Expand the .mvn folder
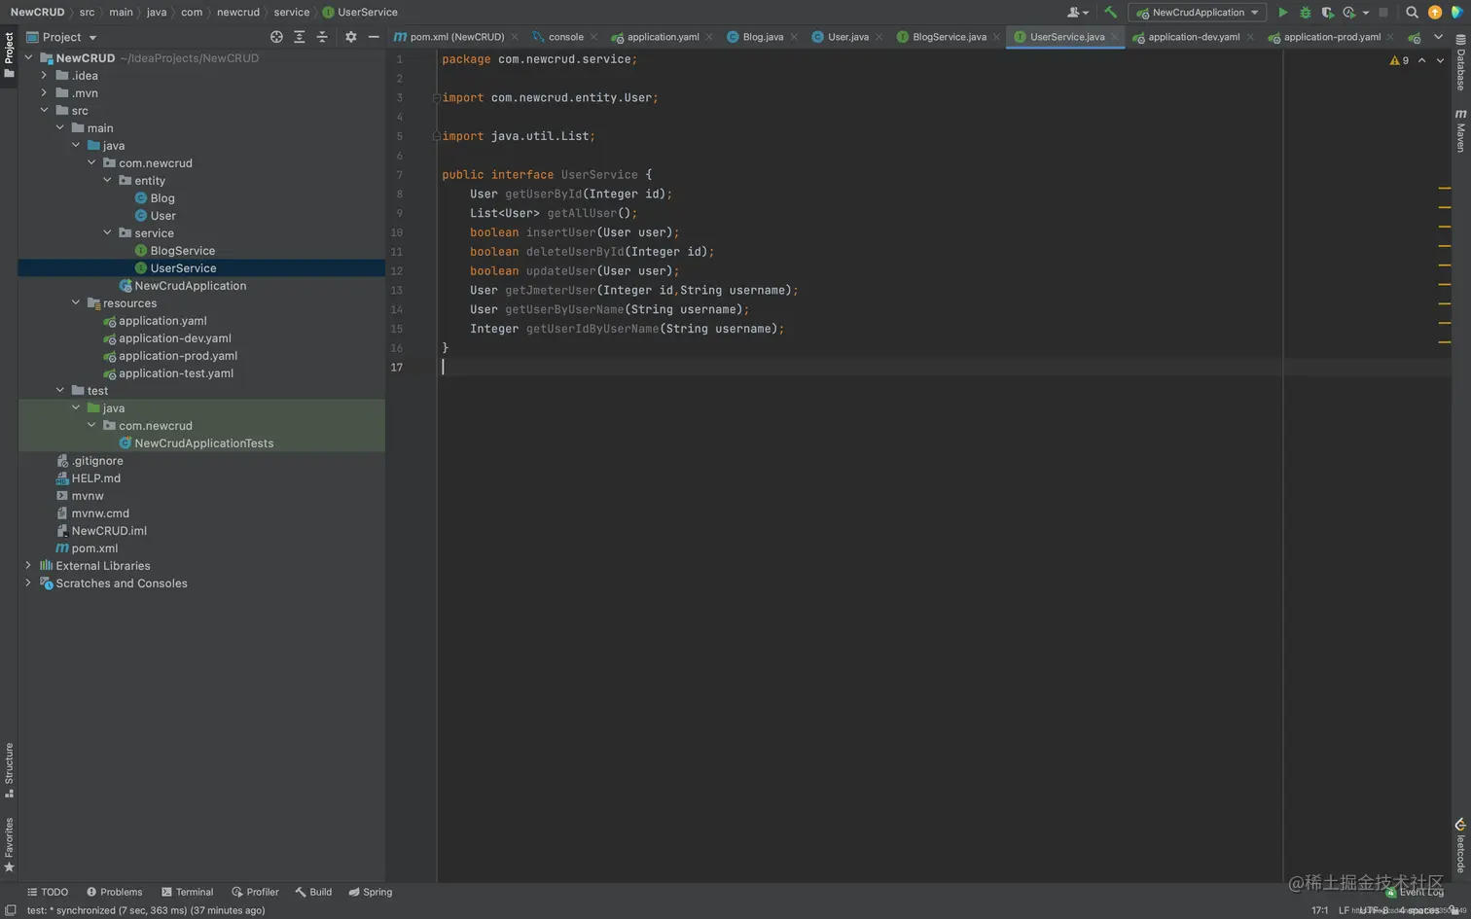Screen dimensions: 1471x919 pos(44,93)
